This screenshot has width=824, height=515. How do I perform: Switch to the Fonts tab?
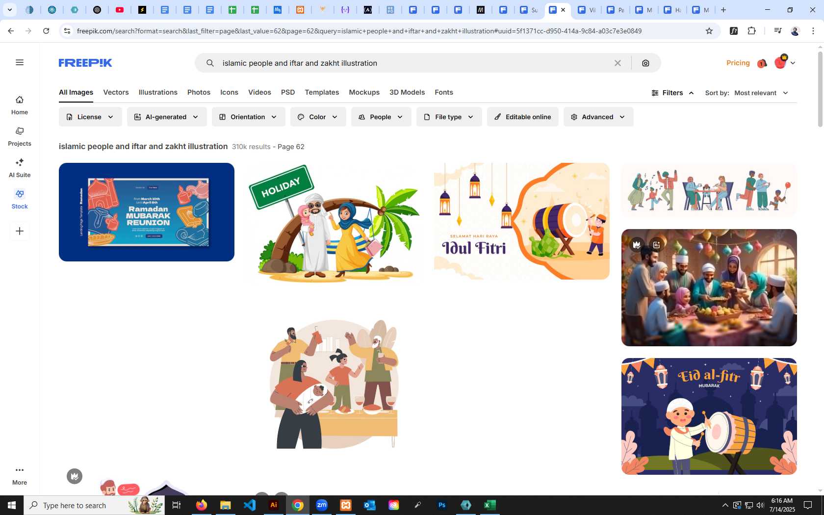click(444, 92)
